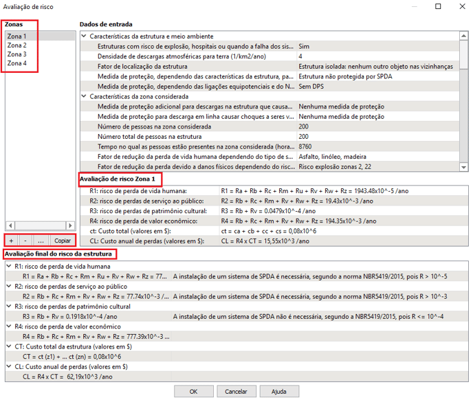The image size is (473, 400).
Task: Click the ellipsis button below the zones list
Action: pyautogui.click(x=41, y=241)
